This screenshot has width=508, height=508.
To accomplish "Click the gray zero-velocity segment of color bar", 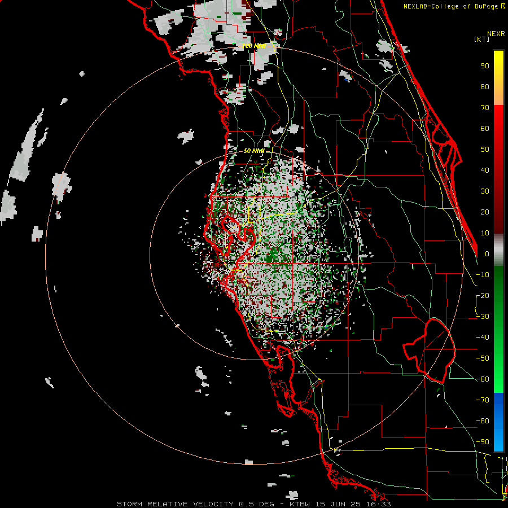I will 498,250.
